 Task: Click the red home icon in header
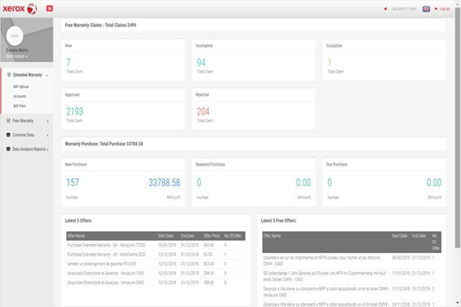pyautogui.click(x=385, y=9)
